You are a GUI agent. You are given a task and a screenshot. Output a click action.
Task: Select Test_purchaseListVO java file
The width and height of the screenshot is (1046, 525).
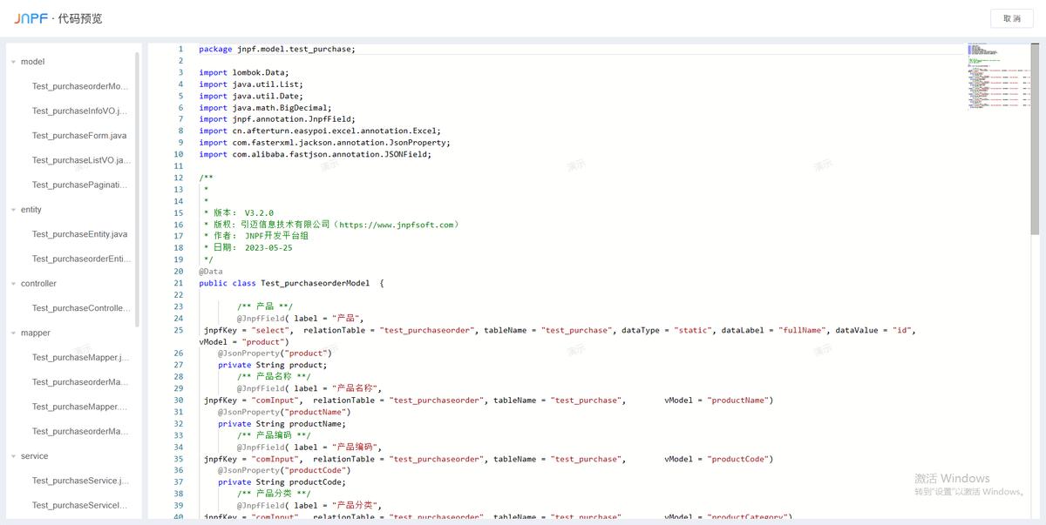(80, 160)
